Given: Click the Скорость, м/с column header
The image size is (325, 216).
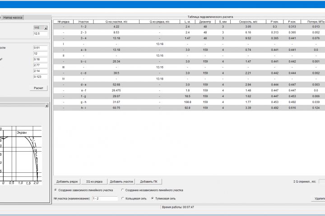Looking at the screenshot, I should coord(248,22).
